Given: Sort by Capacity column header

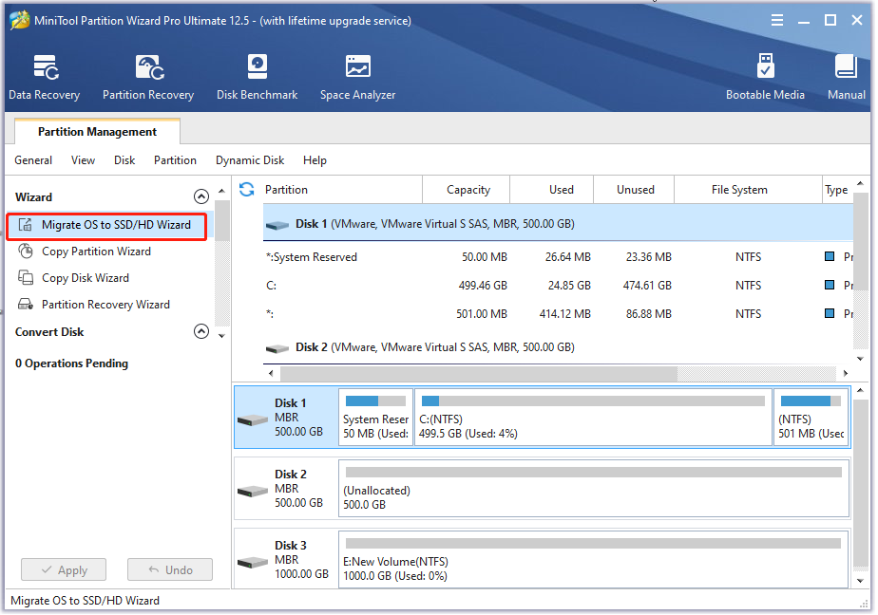Looking at the screenshot, I should (467, 190).
